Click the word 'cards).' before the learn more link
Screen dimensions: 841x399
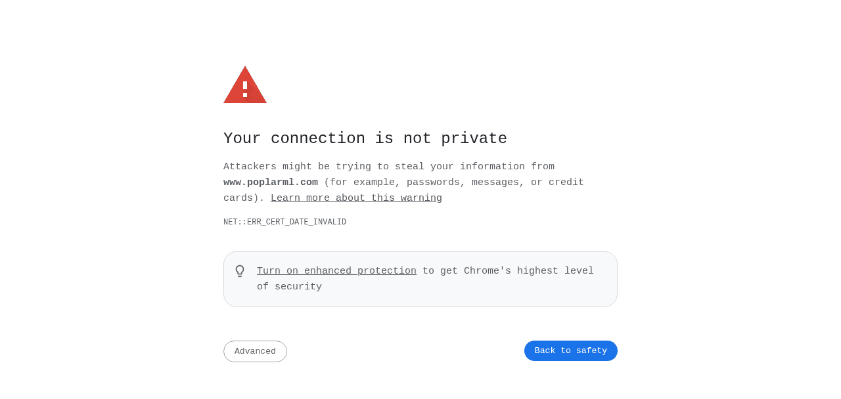point(244,198)
